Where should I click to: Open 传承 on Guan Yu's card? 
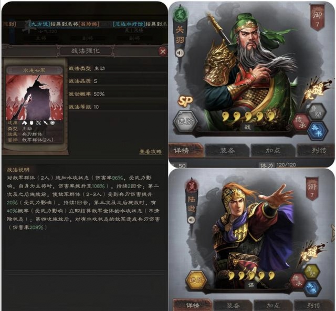[x=302, y=121]
